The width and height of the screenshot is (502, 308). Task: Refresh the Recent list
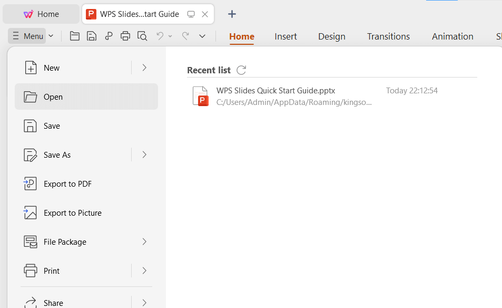[241, 69]
